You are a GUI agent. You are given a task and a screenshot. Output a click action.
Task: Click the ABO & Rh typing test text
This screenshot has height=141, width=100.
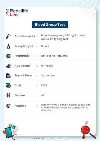pyautogui.click(x=55, y=39)
